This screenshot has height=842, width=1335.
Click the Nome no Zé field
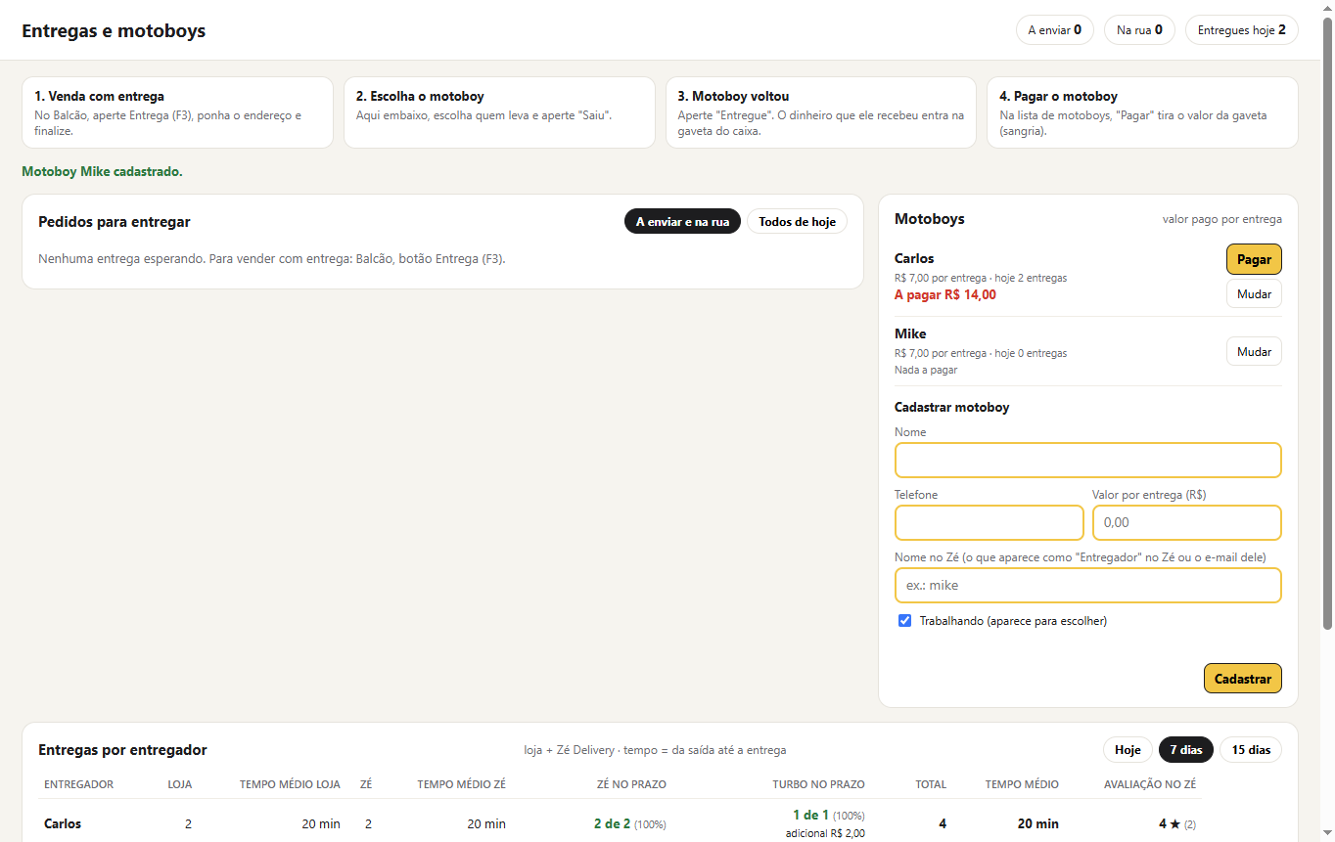[1087, 585]
